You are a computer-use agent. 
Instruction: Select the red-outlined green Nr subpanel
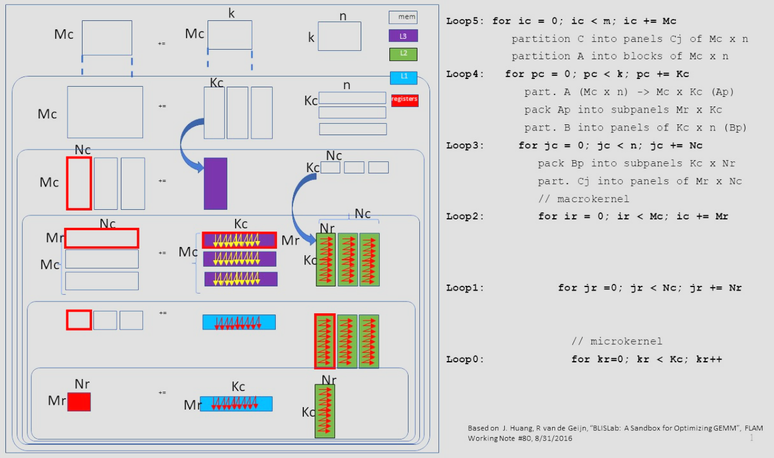(x=324, y=342)
